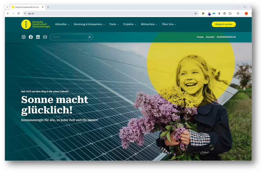This screenshot has width=263, height=172.
Task: Click the Mitglied werden button
Action: (x=223, y=24)
